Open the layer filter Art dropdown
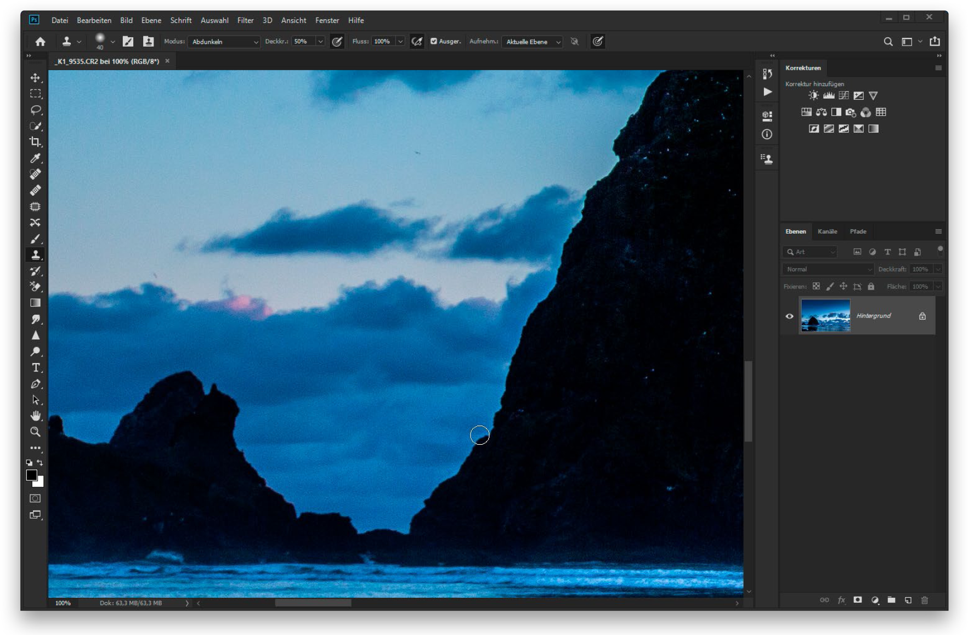Screen dimensions: 968x635 810,252
